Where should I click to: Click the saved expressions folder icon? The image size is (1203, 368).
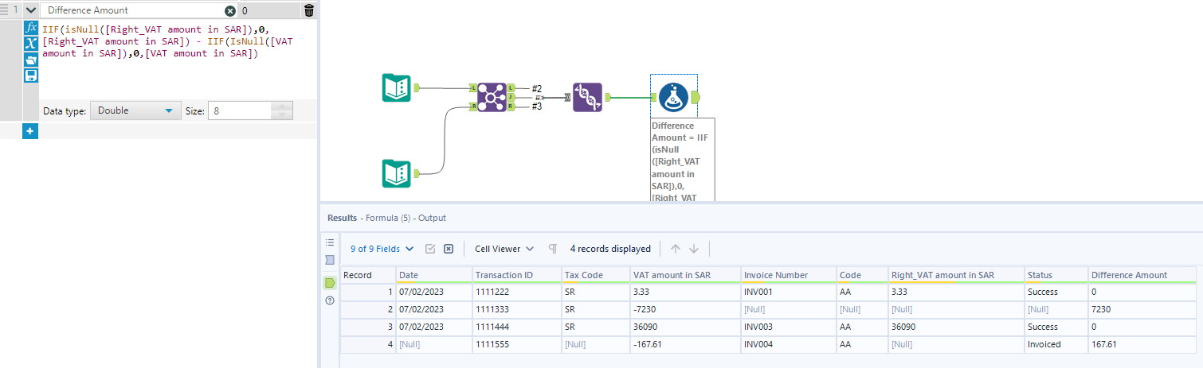point(32,60)
